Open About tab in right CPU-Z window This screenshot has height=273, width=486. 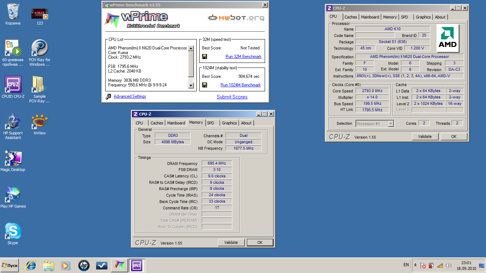pyautogui.click(x=440, y=17)
